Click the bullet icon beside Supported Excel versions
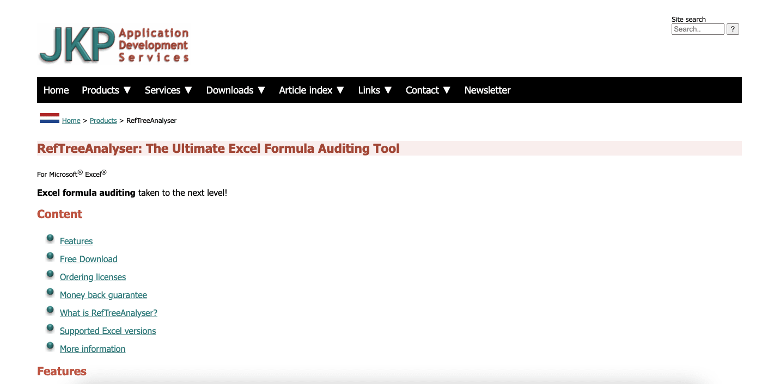780x384 pixels. [50, 328]
